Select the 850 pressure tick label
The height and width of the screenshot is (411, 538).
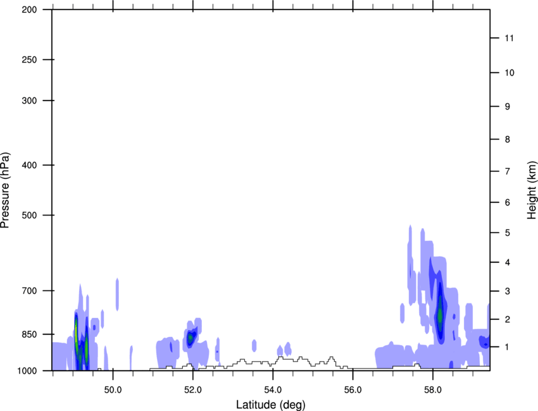[29, 334]
